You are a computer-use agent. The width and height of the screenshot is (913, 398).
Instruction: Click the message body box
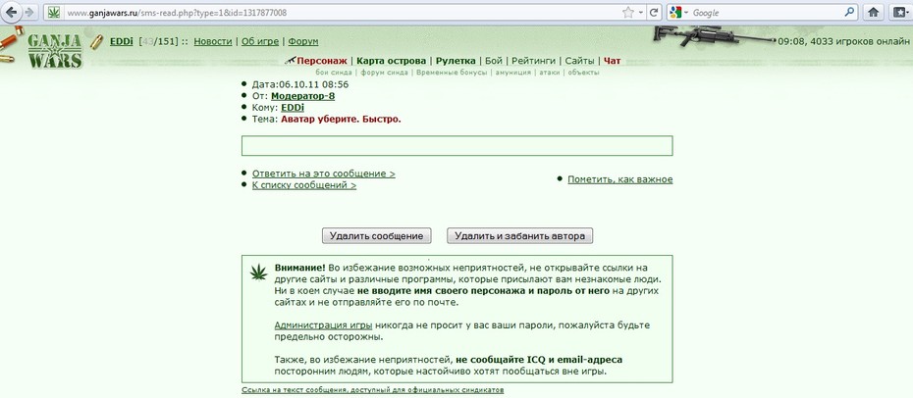point(457,146)
